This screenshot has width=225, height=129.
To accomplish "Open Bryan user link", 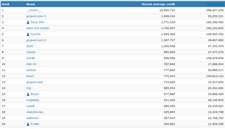I will (x=34, y=94).
